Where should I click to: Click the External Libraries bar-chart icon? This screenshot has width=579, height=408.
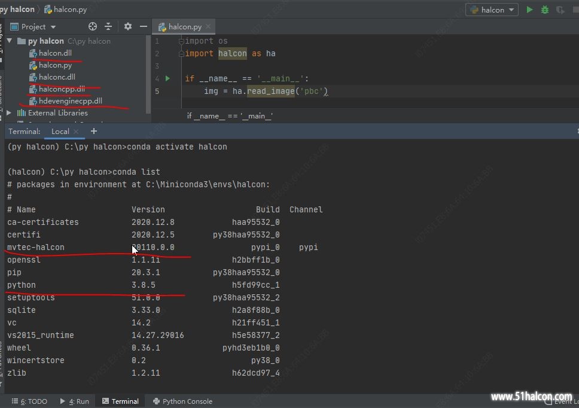pos(22,112)
